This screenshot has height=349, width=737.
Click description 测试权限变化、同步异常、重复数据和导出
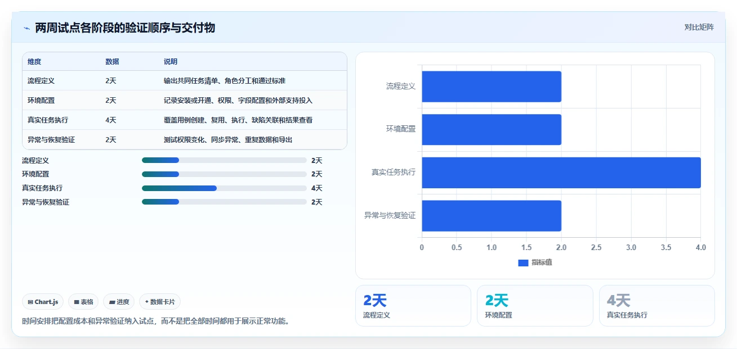click(228, 140)
